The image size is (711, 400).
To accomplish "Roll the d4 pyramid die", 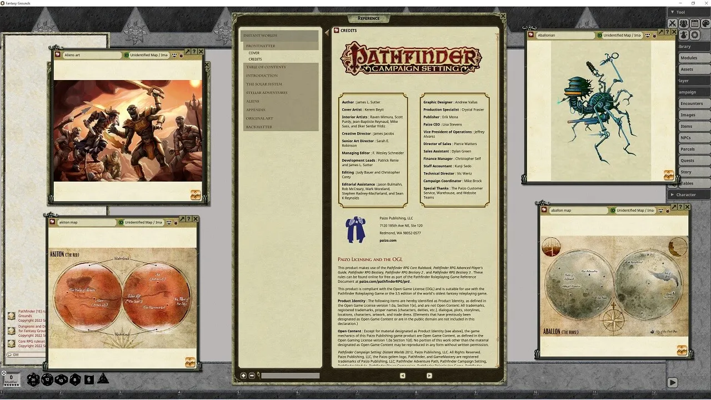I will [103, 379].
